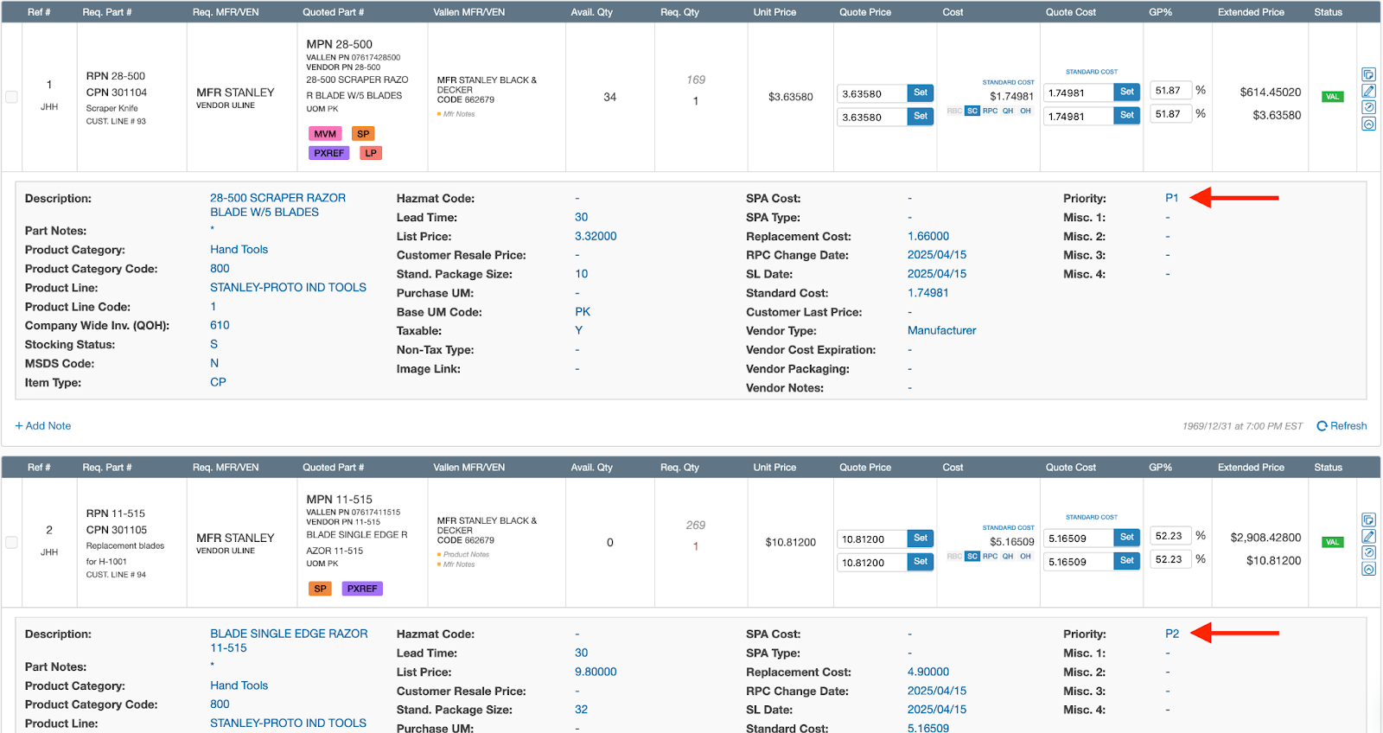This screenshot has width=1383, height=733.
Task: Click the Refresh icon link
Action: click(x=1342, y=426)
